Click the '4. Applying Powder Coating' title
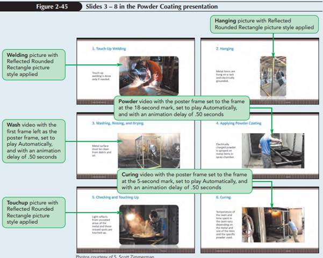 point(239,123)
